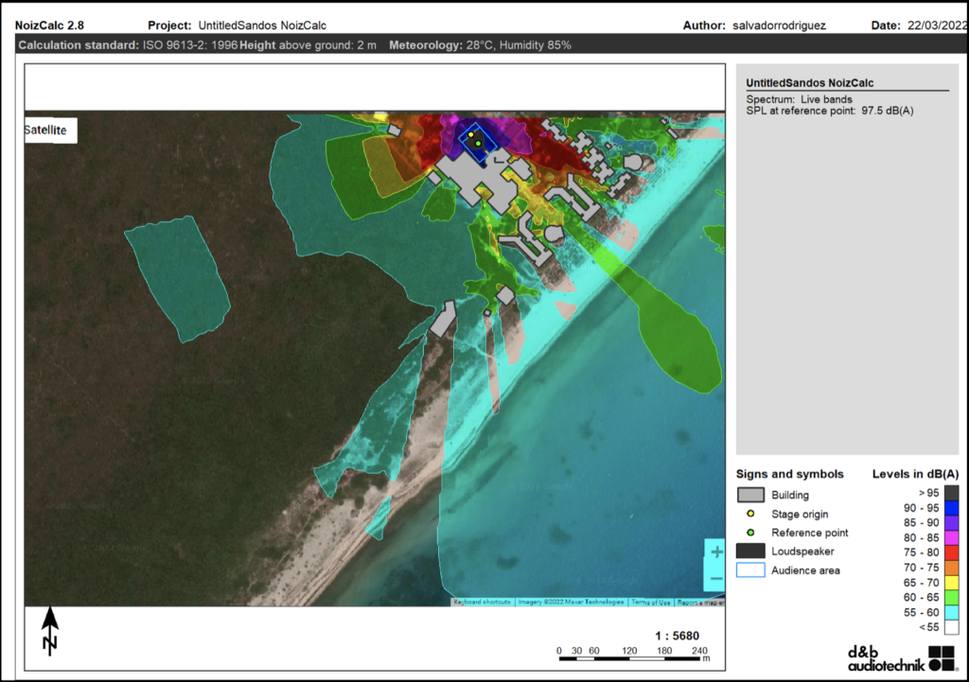This screenshot has height=682, width=969.
Task: Click the Stage origin dot in legend
Action: (x=750, y=514)
